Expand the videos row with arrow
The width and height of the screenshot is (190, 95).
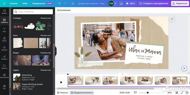[50, 60]
